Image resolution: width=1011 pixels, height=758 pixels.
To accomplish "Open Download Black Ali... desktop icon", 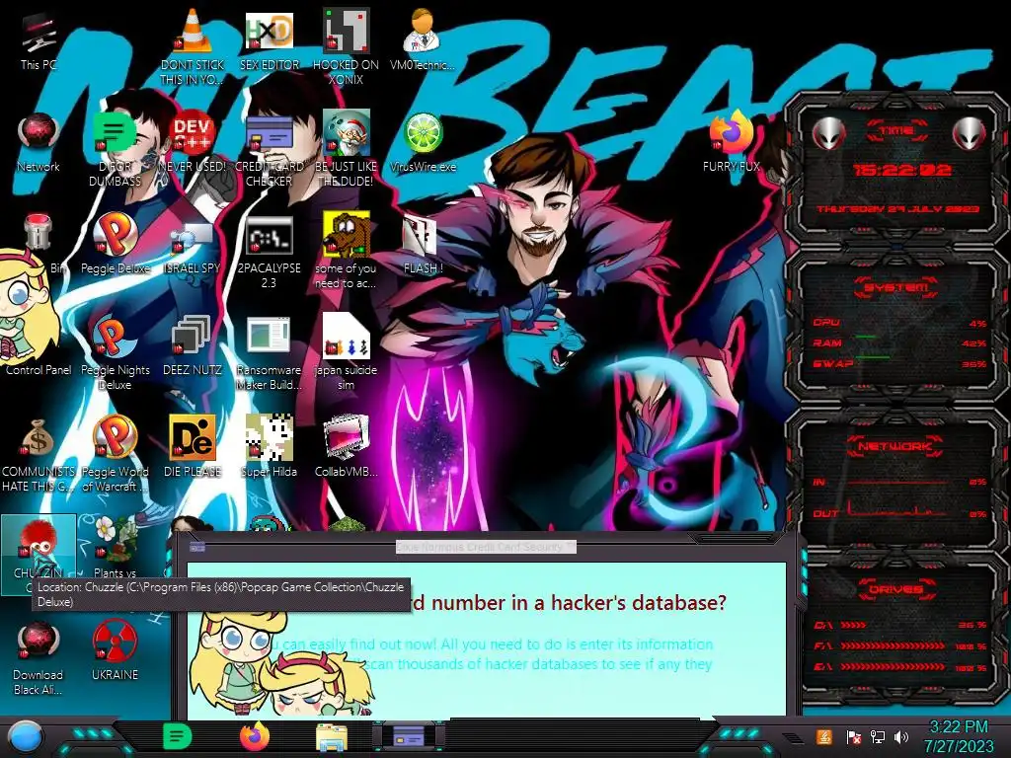I will pyautogui.click(x=39, y=658).
